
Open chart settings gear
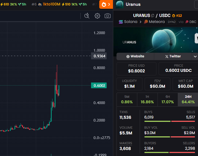coord(97,16)
